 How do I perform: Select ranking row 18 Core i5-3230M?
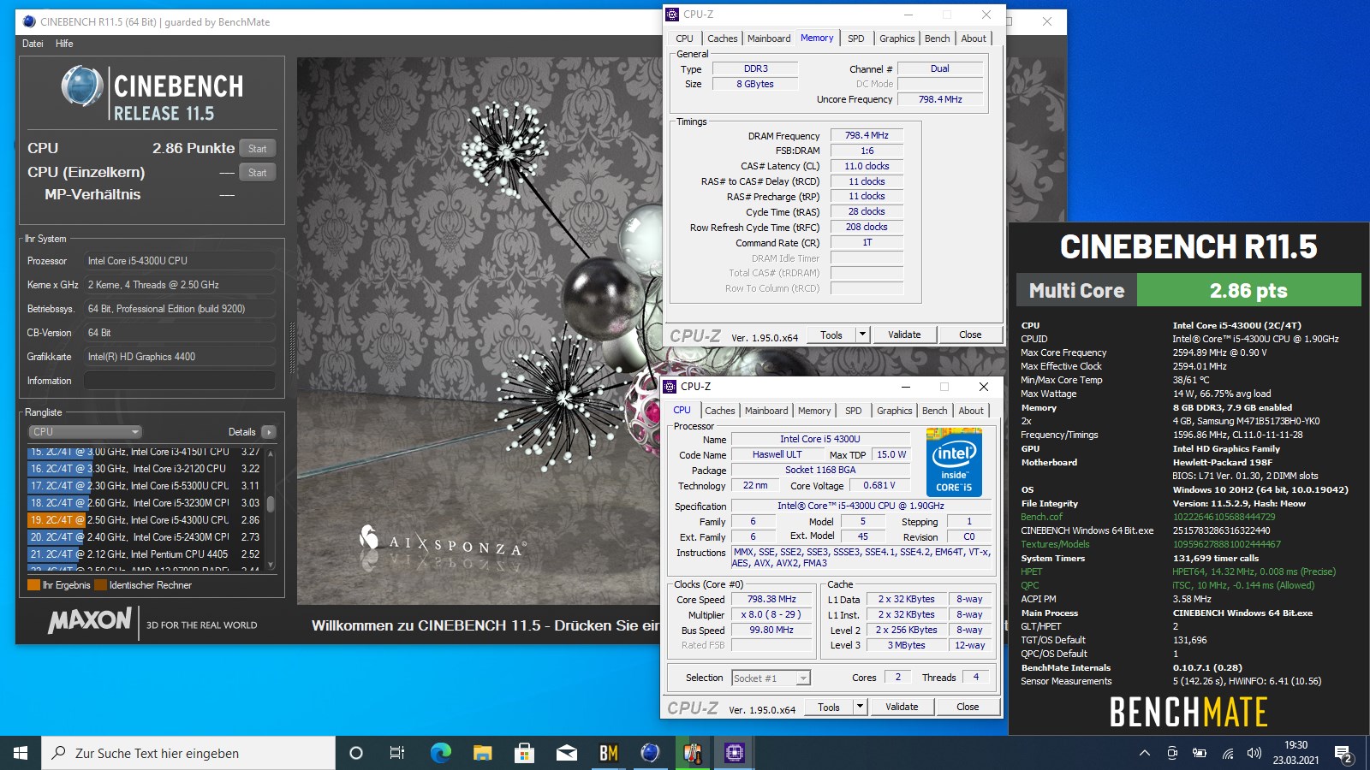pyautogui.click(x=144, y=503)
